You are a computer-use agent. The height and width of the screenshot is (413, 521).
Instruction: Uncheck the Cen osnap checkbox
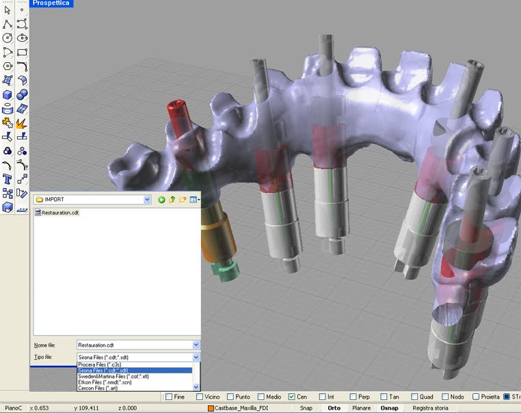(292, 397)
